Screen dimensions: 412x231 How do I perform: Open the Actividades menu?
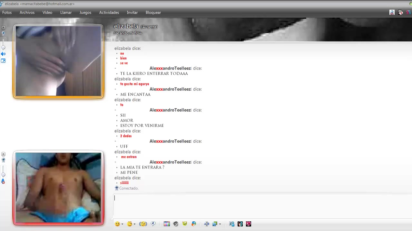coord(109,13)
